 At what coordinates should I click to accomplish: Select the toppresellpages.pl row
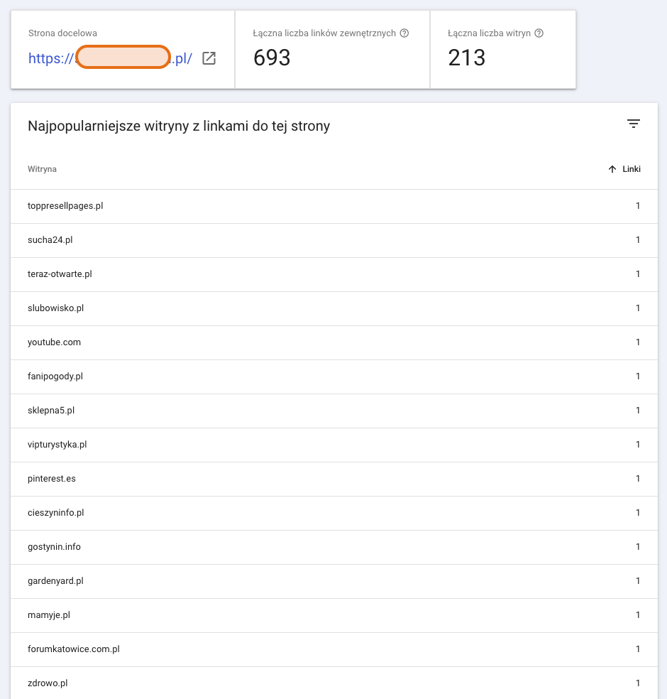pos(65,206)
